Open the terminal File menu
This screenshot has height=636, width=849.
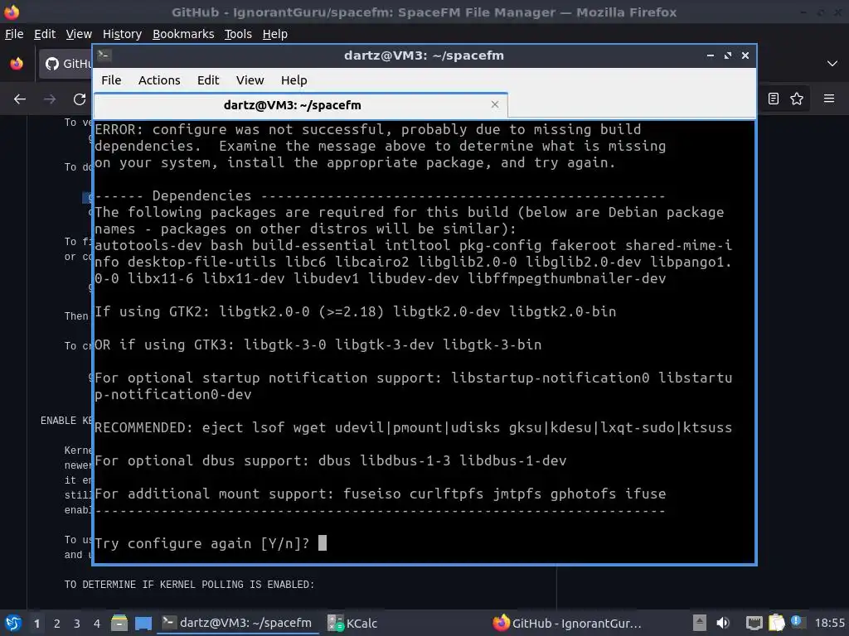(x=111, y=80)
